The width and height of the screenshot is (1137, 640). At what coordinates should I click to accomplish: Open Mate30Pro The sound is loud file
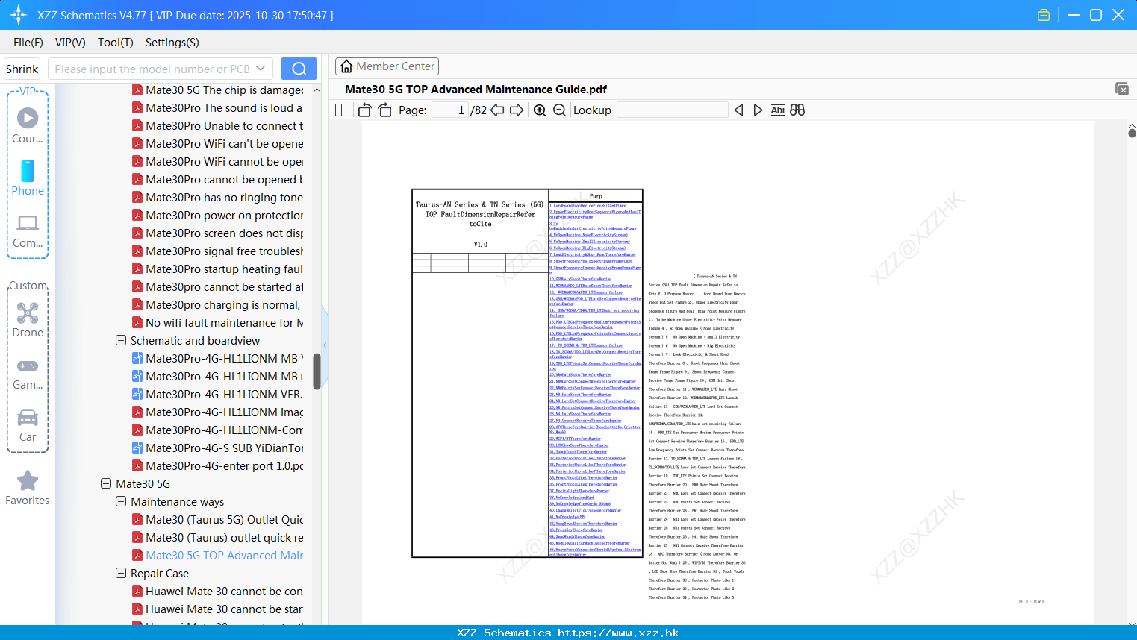click(x=218, y=108)
